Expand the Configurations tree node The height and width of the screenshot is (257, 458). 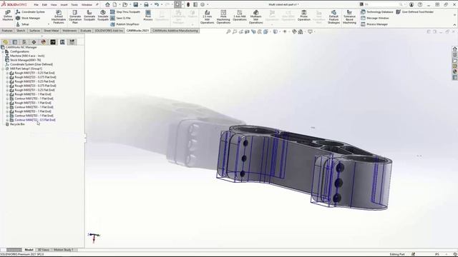pyautogui.click(x=3, y=51)
